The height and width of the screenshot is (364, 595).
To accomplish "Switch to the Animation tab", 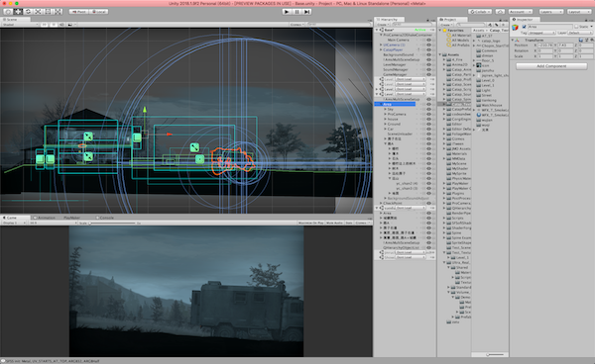I will pyautogui.click(x=45, y=218).
